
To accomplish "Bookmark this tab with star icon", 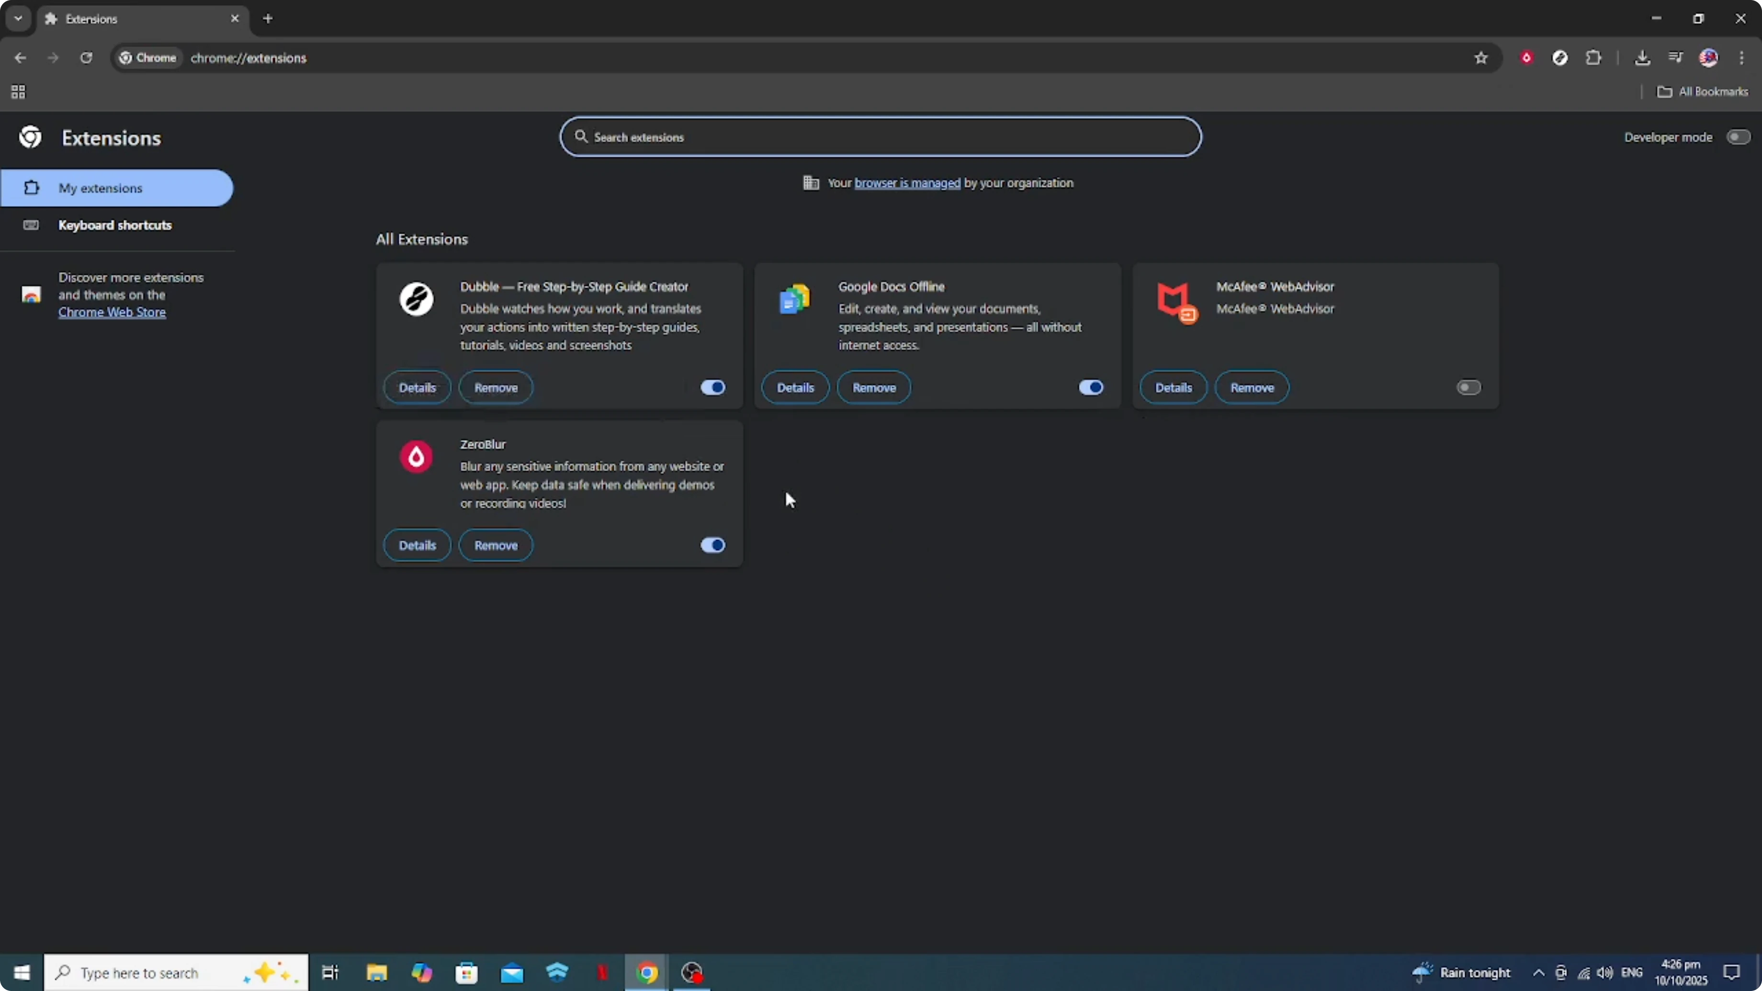I will coord(1481,58).
